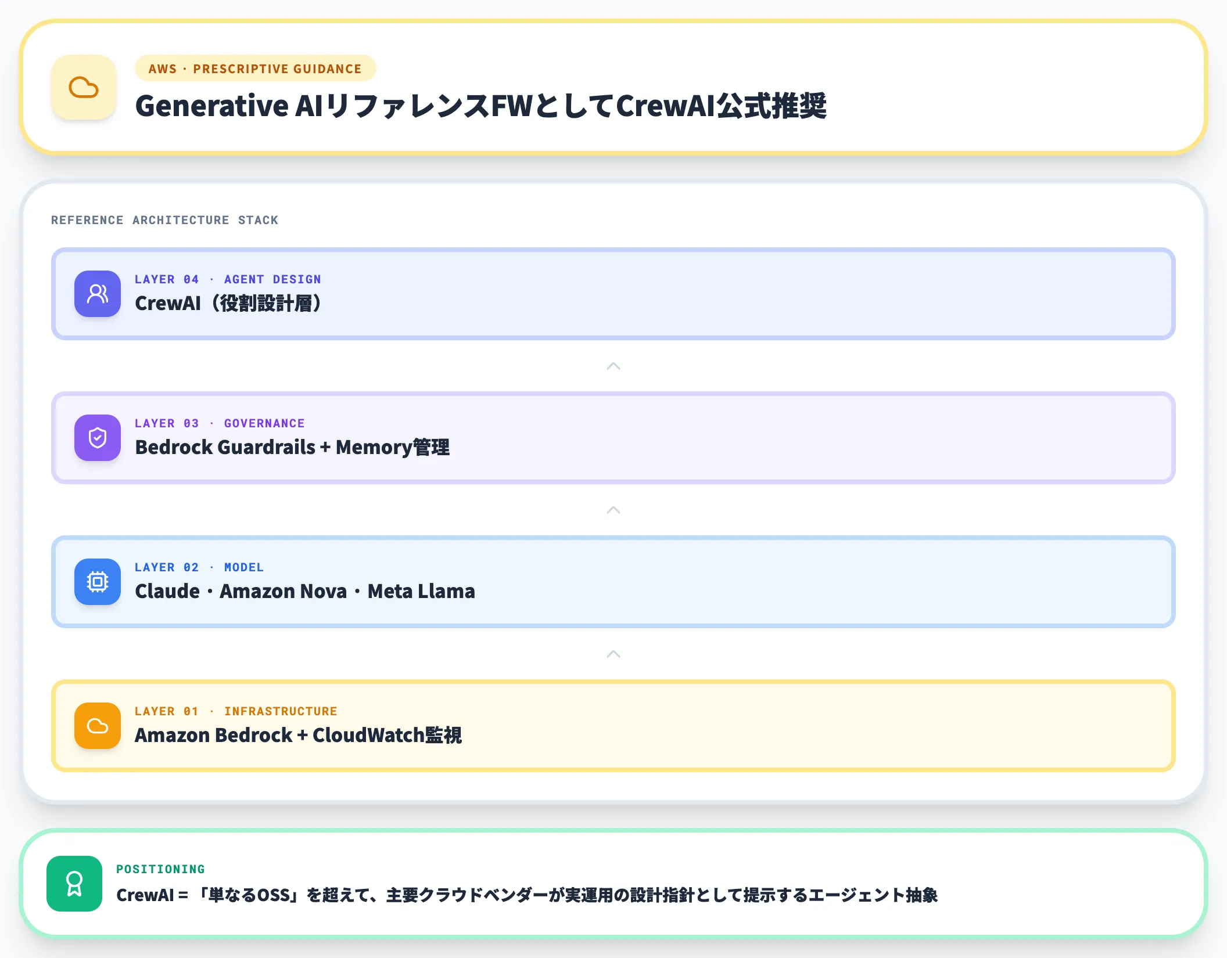
Task: Click the shield check icon for Layer 03
Action: (x=98, y=438)
